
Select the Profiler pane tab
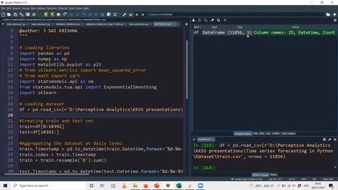tap(276, 134)
